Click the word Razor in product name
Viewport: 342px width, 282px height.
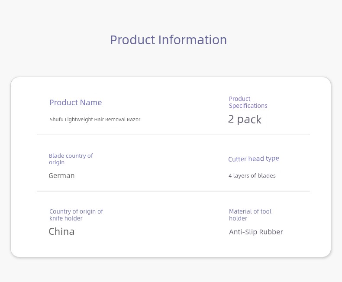(x=133, y=120)
